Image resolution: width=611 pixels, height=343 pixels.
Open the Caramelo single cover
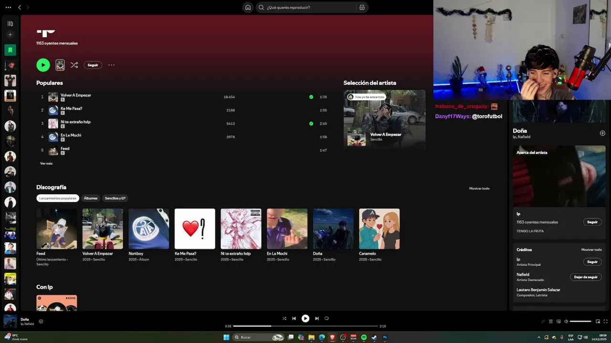coord(379,229)
